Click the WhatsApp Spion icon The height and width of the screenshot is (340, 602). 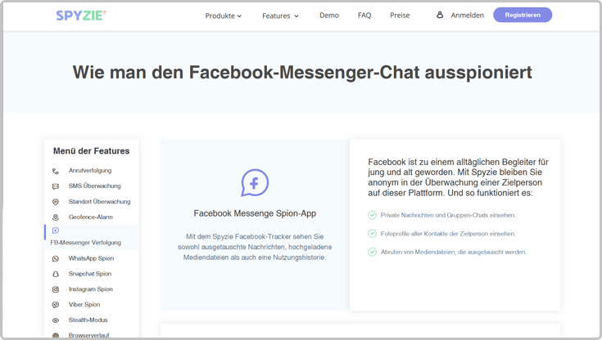pos(56,258)
